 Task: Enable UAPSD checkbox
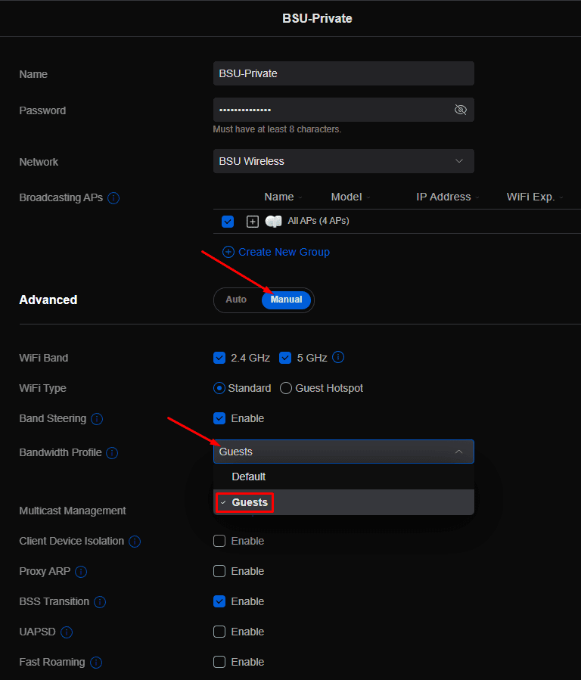(x=219, y=632)
